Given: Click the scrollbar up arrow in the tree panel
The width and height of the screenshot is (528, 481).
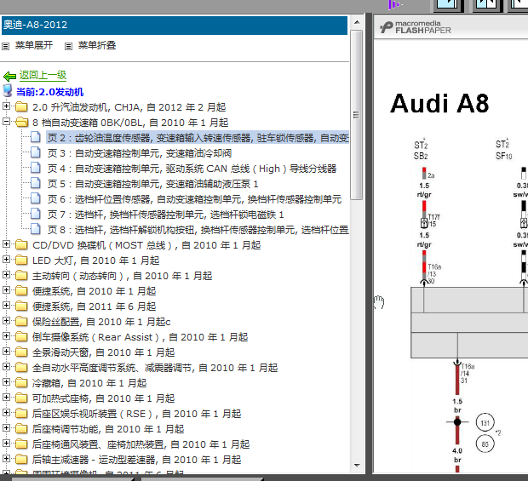Looking at the screenshot, I should coord(357,22).
